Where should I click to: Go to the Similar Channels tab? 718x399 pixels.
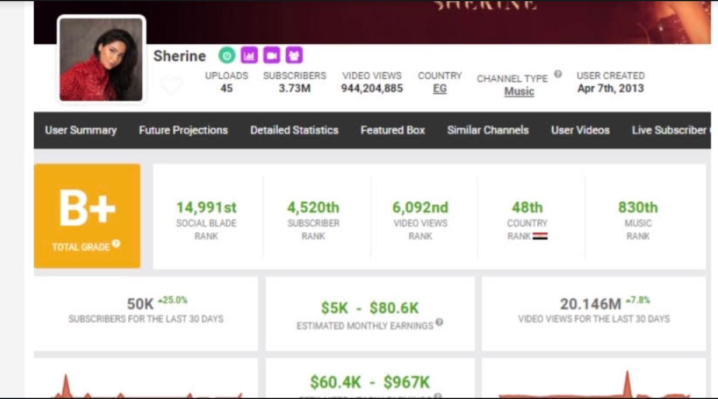(488, 130)
